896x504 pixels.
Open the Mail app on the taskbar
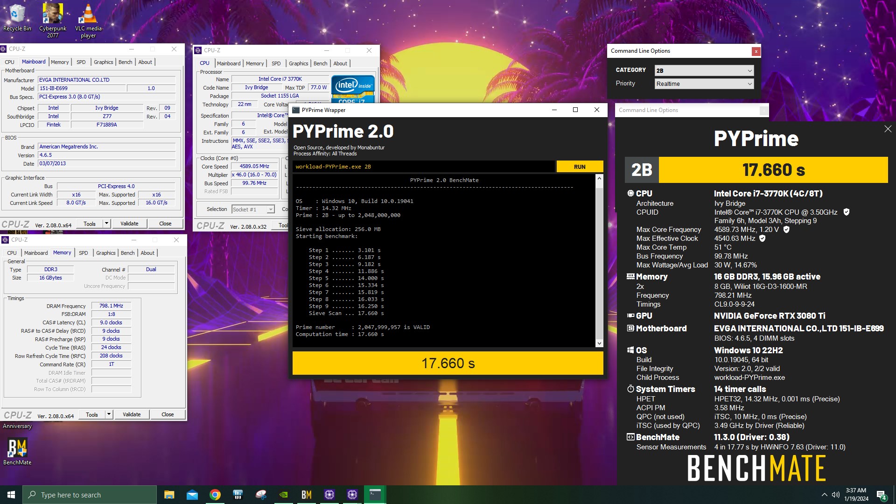(x=192, y=495)
